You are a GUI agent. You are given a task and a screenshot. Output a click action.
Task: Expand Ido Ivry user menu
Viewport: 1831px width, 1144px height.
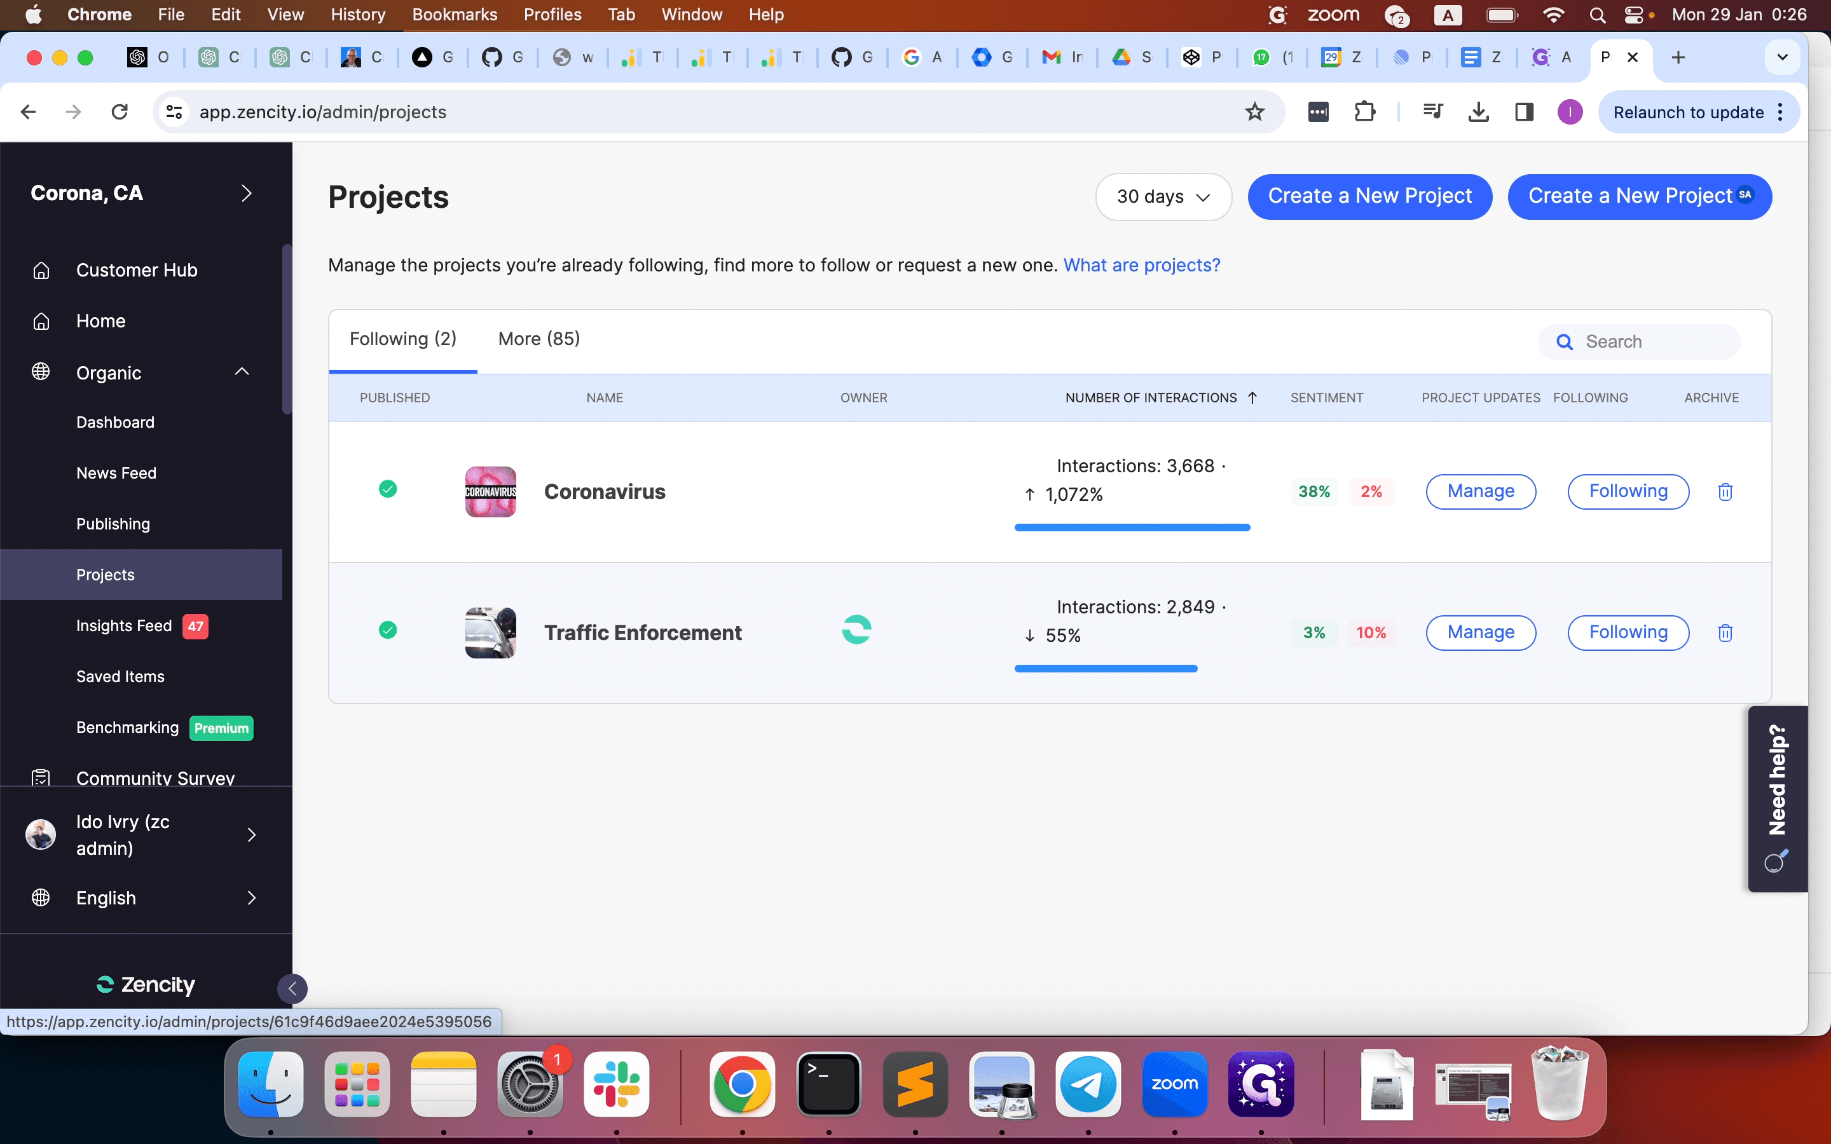pyautogui.click(x=252, y=834)
